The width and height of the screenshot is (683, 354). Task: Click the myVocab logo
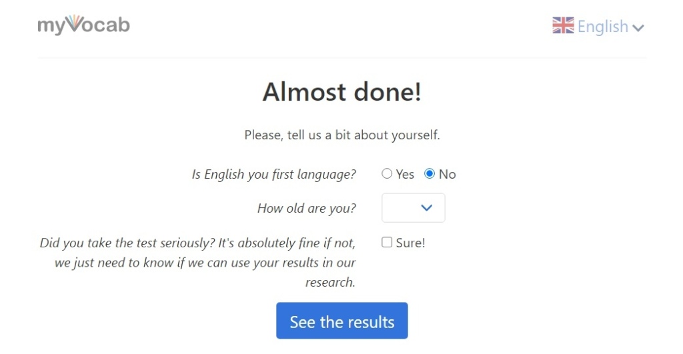(x=83, y=25)
